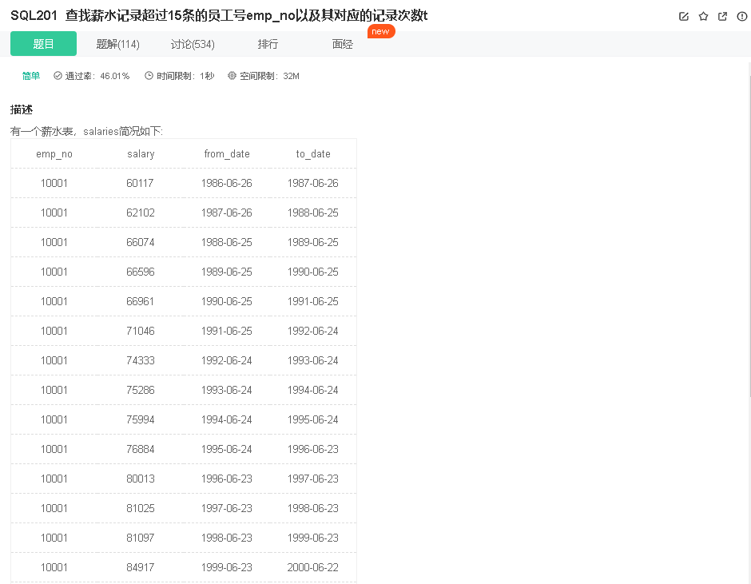
Task: Click the gear icon next to 空间限制
Action: click(x=232, y=75)
